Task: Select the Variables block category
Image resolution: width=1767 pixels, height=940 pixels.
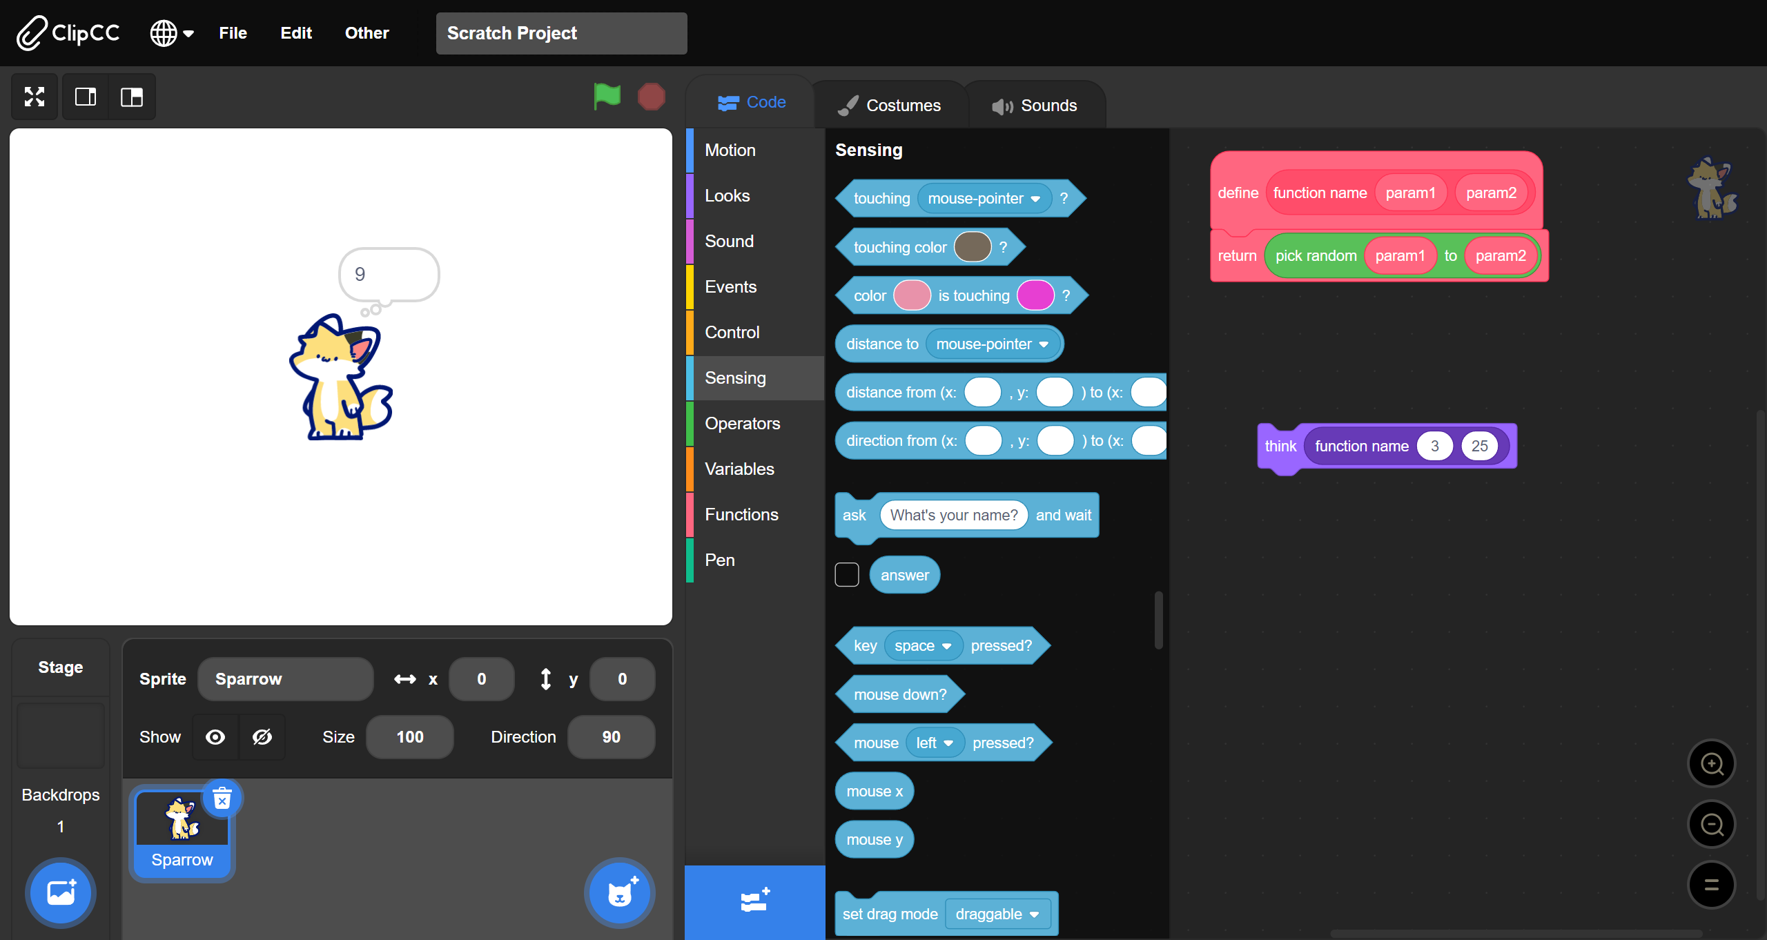Action: 756,469
